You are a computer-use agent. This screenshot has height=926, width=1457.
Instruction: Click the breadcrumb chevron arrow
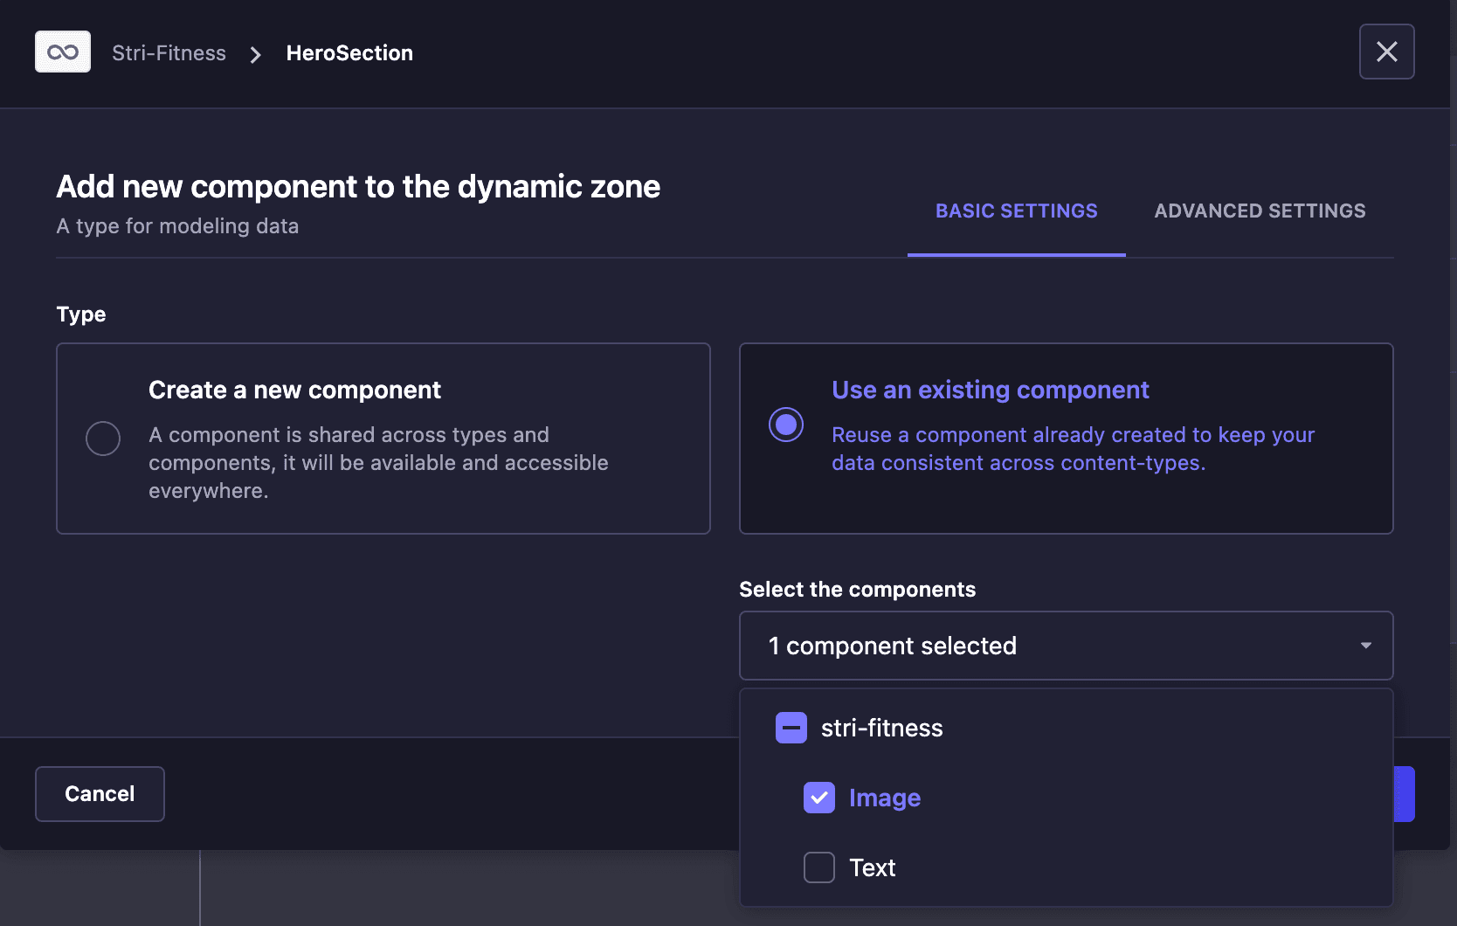[255, 55]
